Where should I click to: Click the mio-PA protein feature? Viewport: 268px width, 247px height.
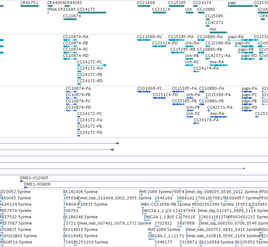(219, 117)
